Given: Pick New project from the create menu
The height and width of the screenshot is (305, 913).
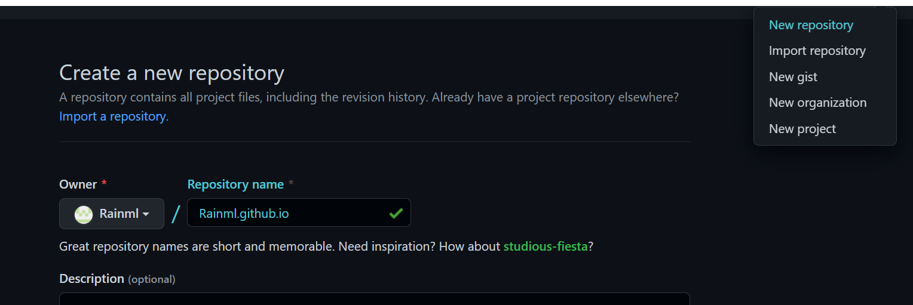Looking at the screenshot, I should pos(802,129).
